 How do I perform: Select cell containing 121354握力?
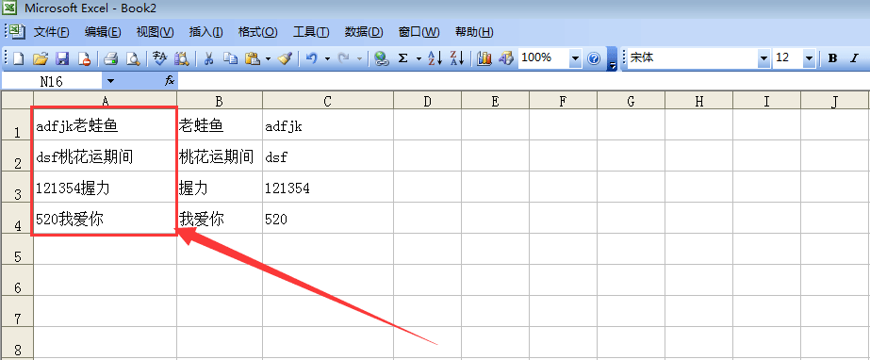click(x=105, y=187)
